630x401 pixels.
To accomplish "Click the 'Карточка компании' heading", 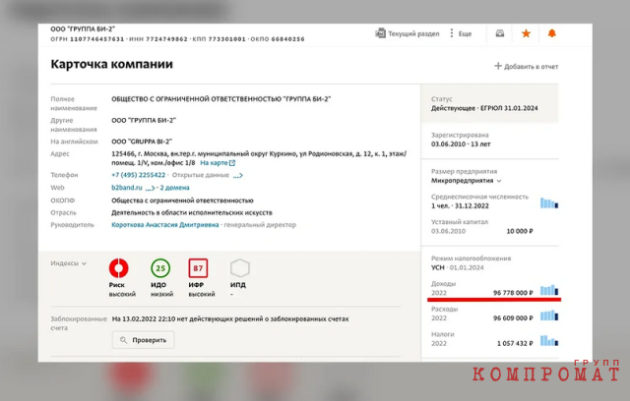I will (111, 64).
